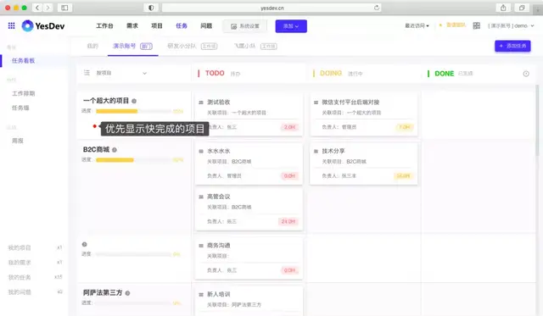Image resolution: width=543 pixels, height=316 pixels.
Task: Click the board's vertical scrollbar
Action: click(537, 119)
